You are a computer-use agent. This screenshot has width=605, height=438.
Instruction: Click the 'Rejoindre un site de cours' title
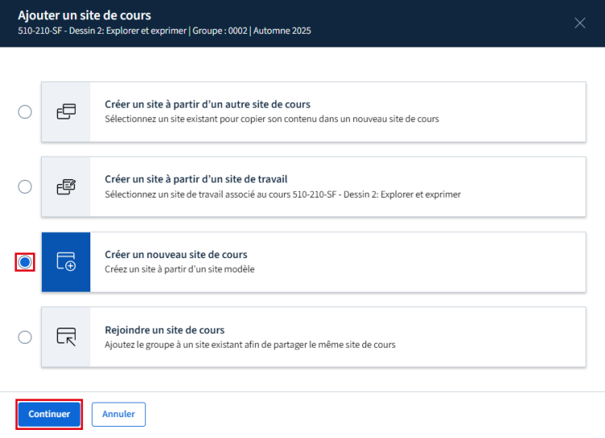point(165,330)
